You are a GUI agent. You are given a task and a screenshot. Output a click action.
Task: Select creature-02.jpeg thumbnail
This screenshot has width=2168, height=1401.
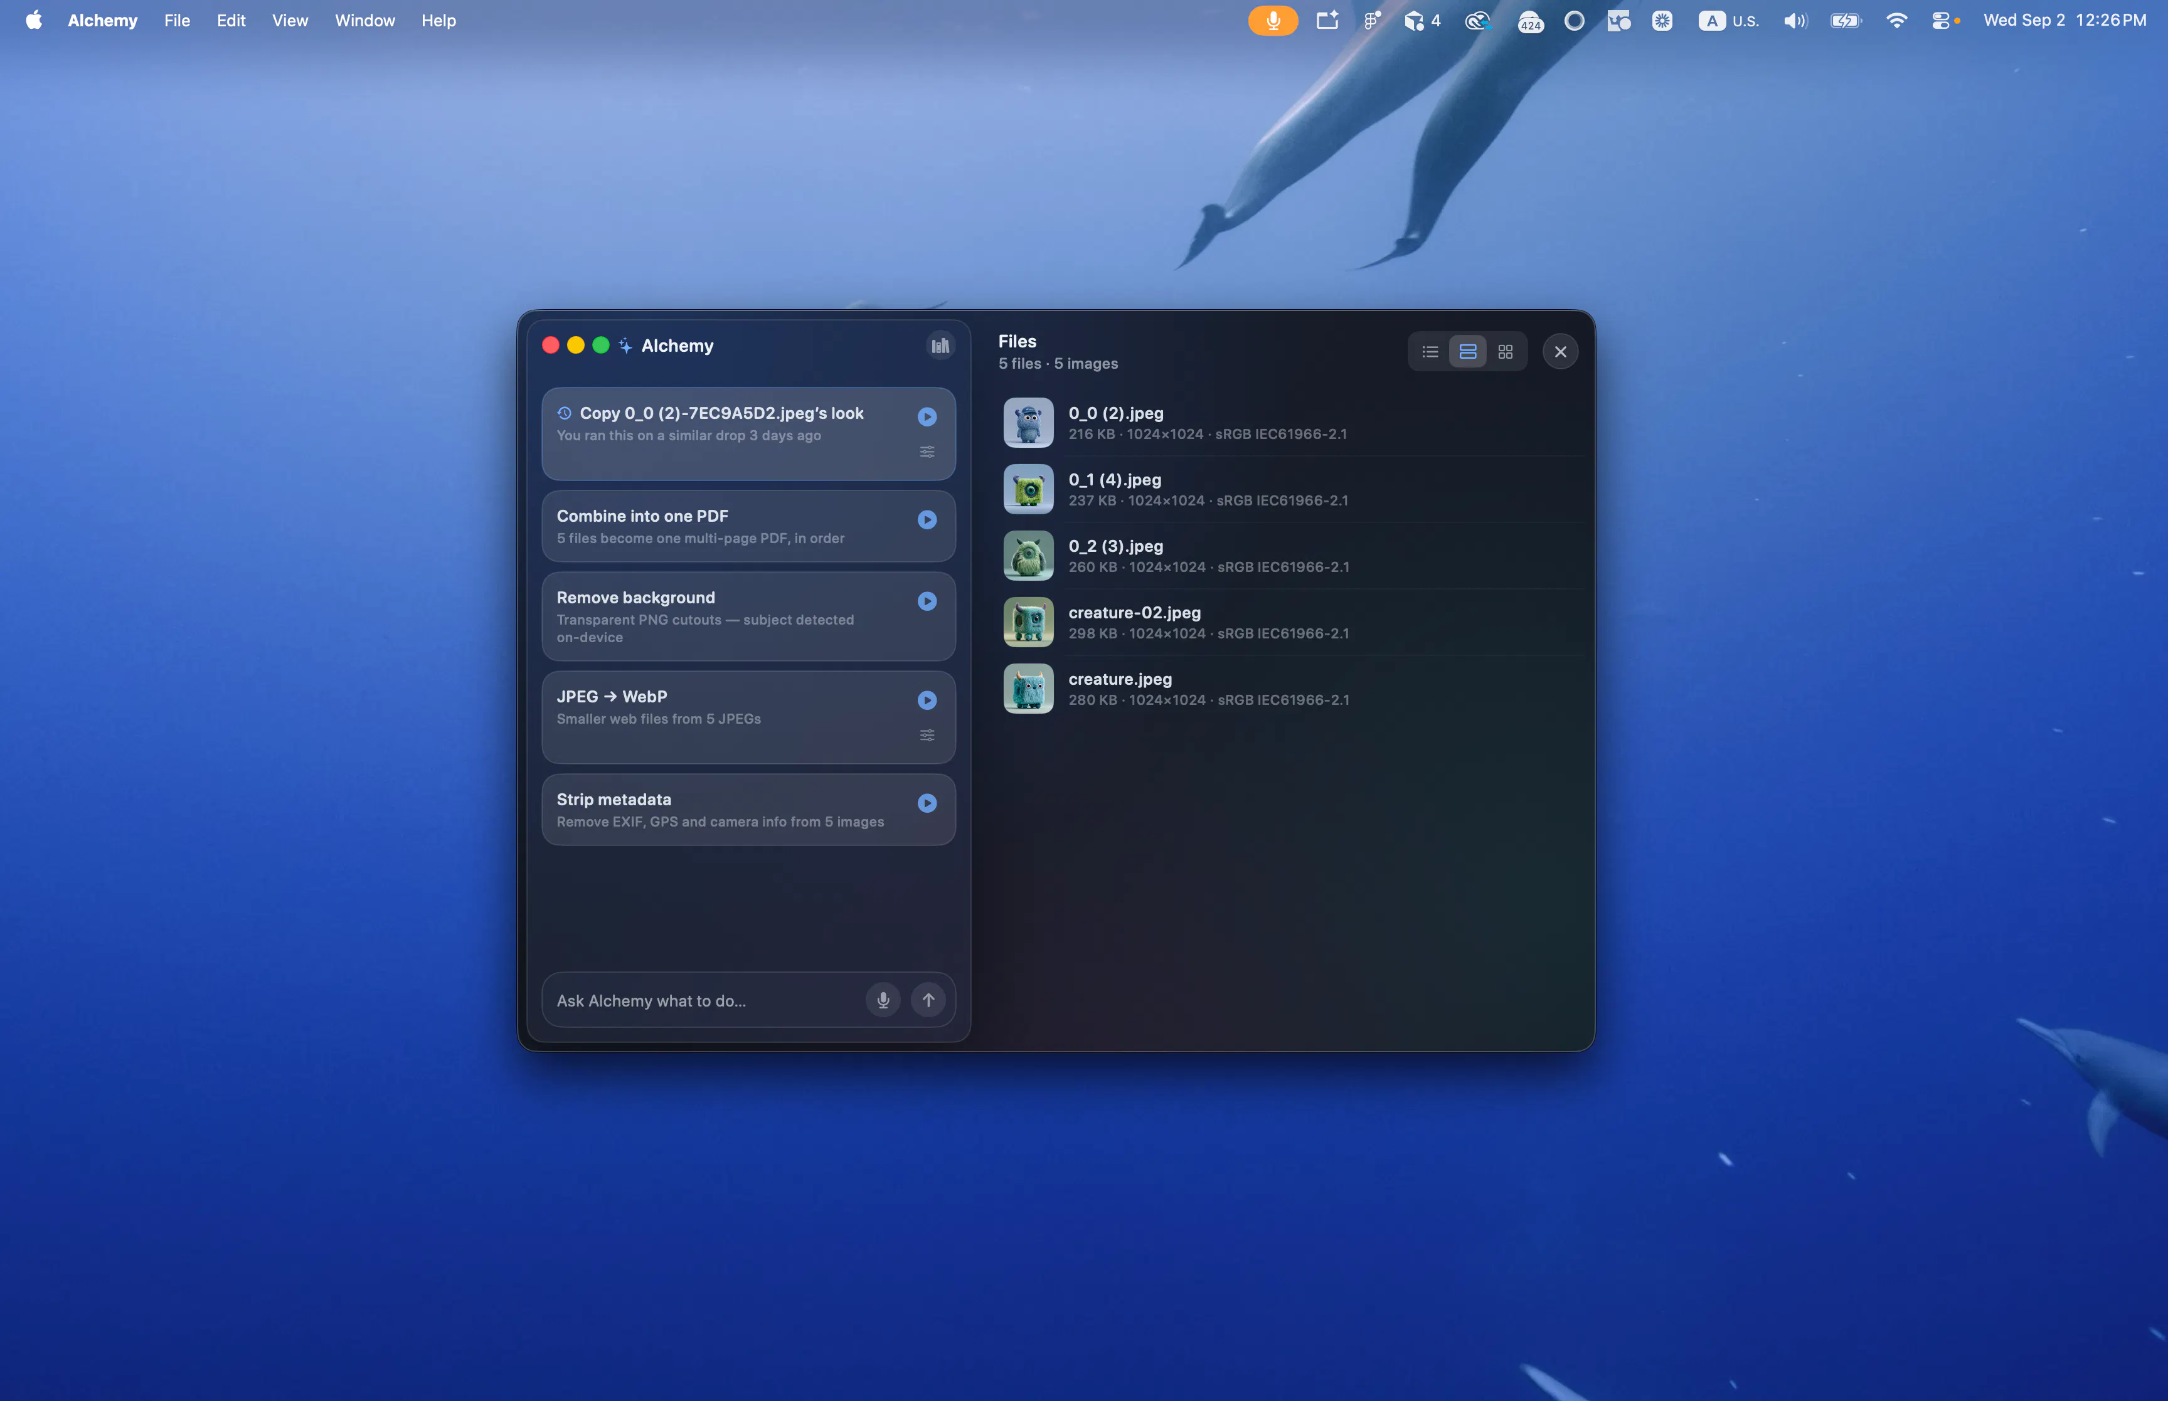coord(1028,622)
